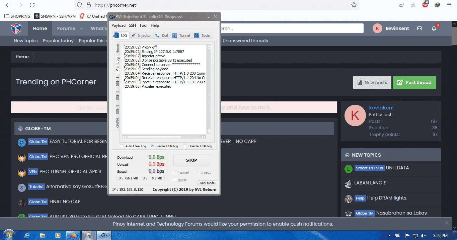Enable the Auto Clear Log checkbox
Viewport: 457px width, 240px height.
coord(122,146)
